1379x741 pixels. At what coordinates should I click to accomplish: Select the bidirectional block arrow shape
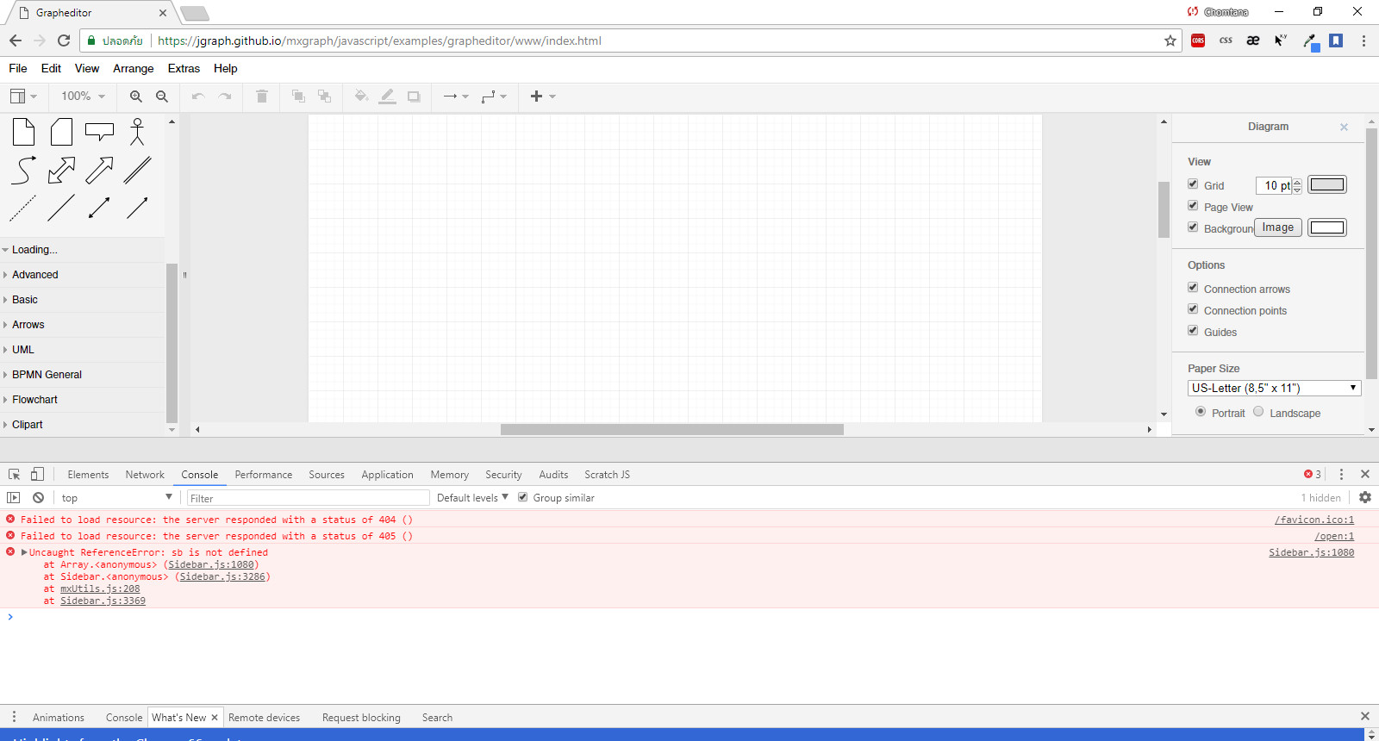tap(61, 170)
